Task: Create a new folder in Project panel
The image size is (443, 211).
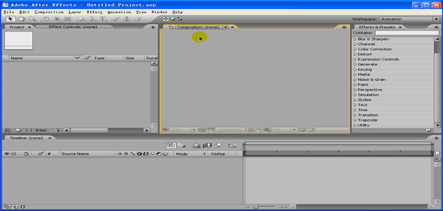Action: pyautogui.click(x=18, y=130)
